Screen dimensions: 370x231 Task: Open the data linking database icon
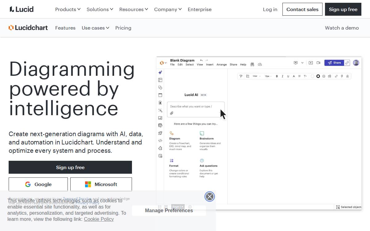coord(160,125)
